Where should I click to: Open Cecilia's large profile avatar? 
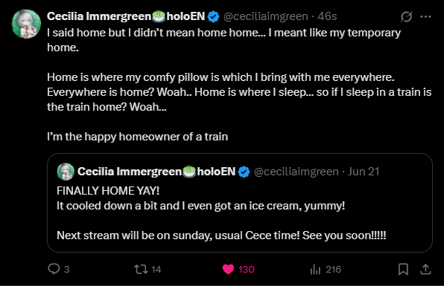click(x=26, y=24)
